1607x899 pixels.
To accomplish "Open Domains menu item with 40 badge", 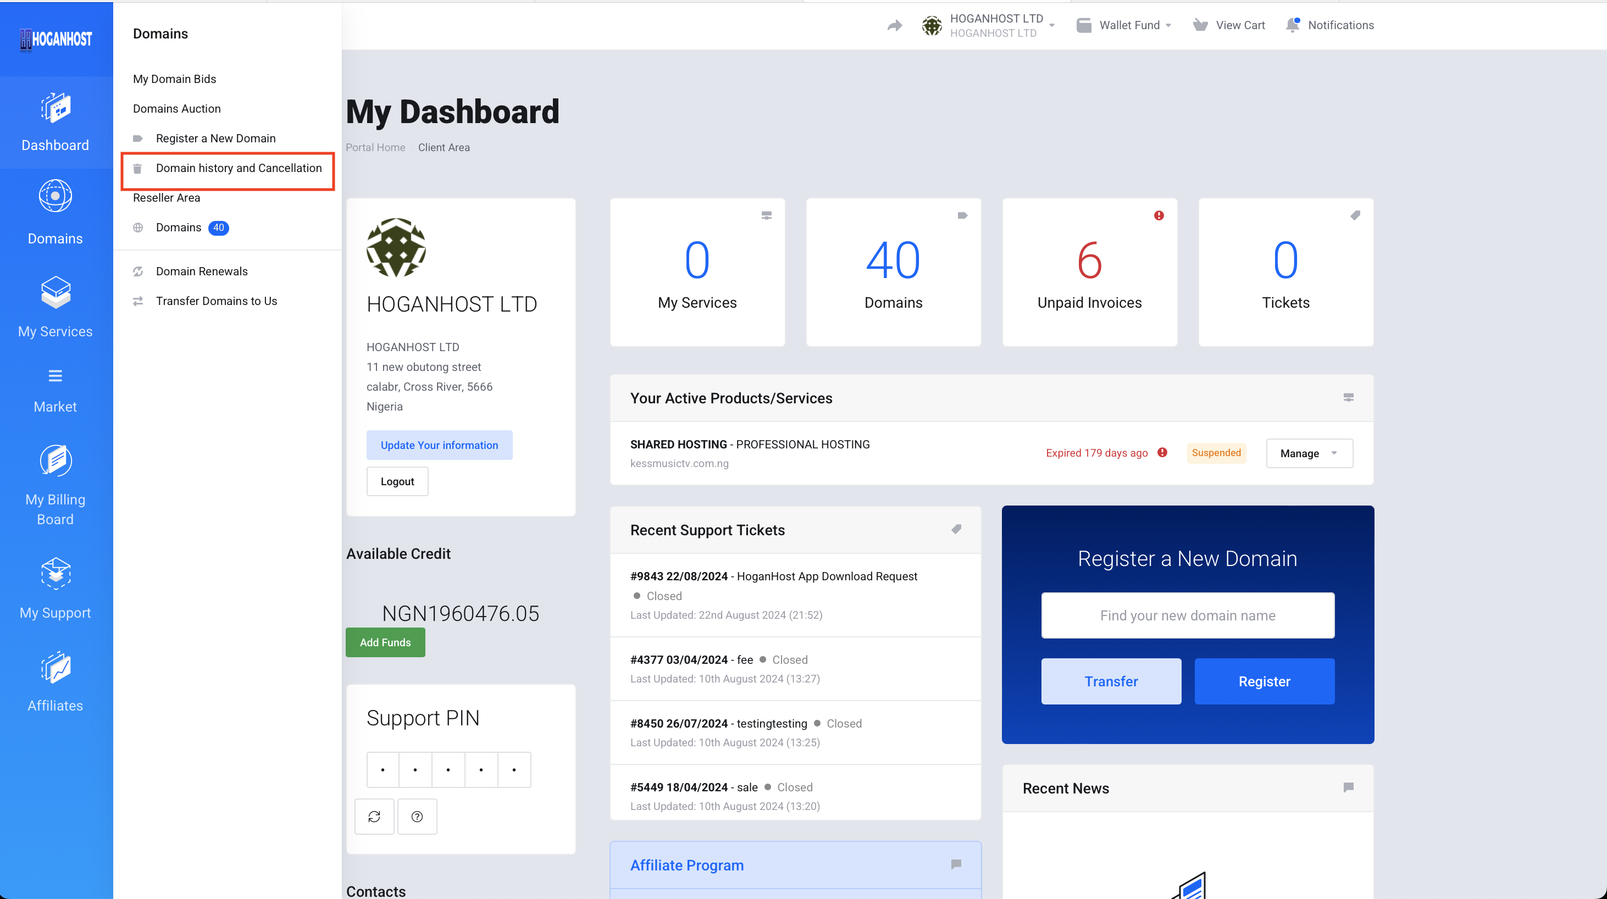I will [181, 227].
